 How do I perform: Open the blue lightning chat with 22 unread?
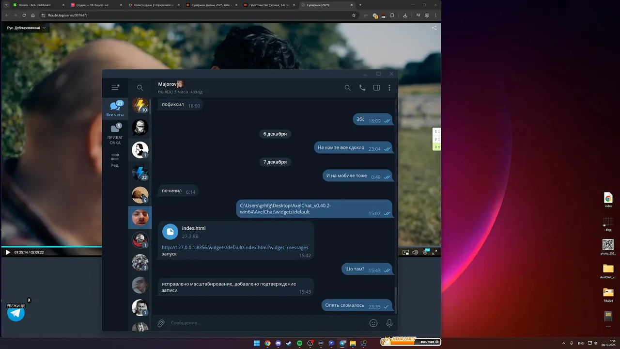tap(140, 172)
